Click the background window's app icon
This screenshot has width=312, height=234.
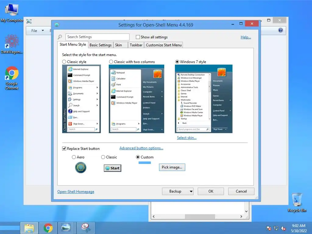tap(29, 21)
